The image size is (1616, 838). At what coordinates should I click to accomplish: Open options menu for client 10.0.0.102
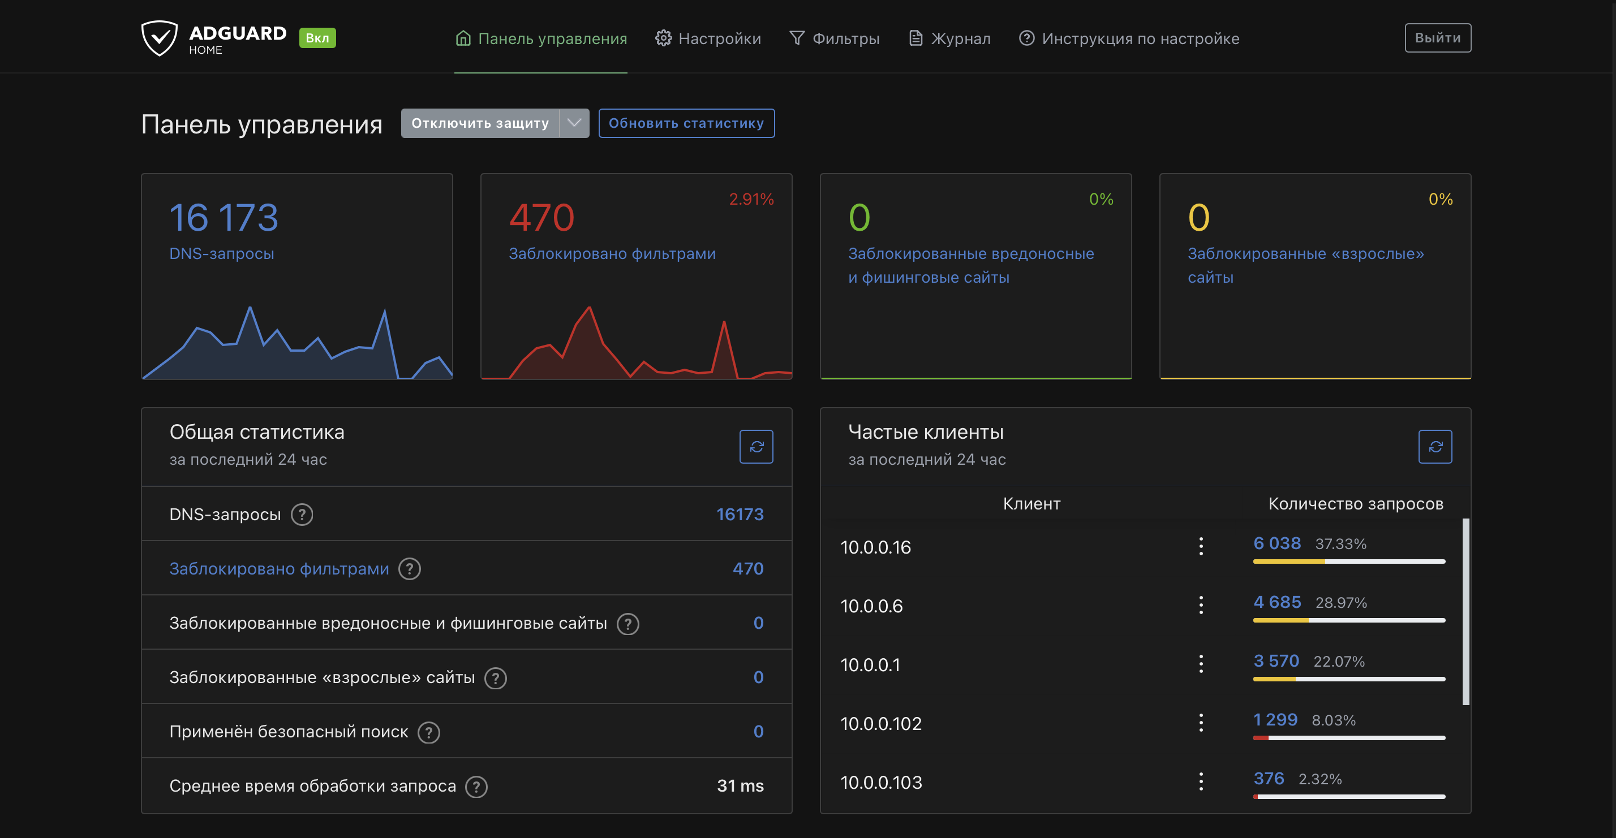coord(1201,723)
